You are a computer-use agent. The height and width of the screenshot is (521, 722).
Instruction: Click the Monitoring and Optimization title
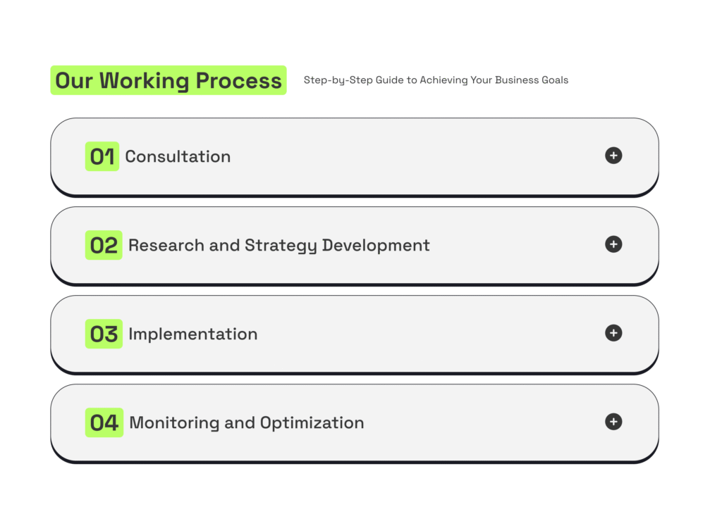[247, 422]
